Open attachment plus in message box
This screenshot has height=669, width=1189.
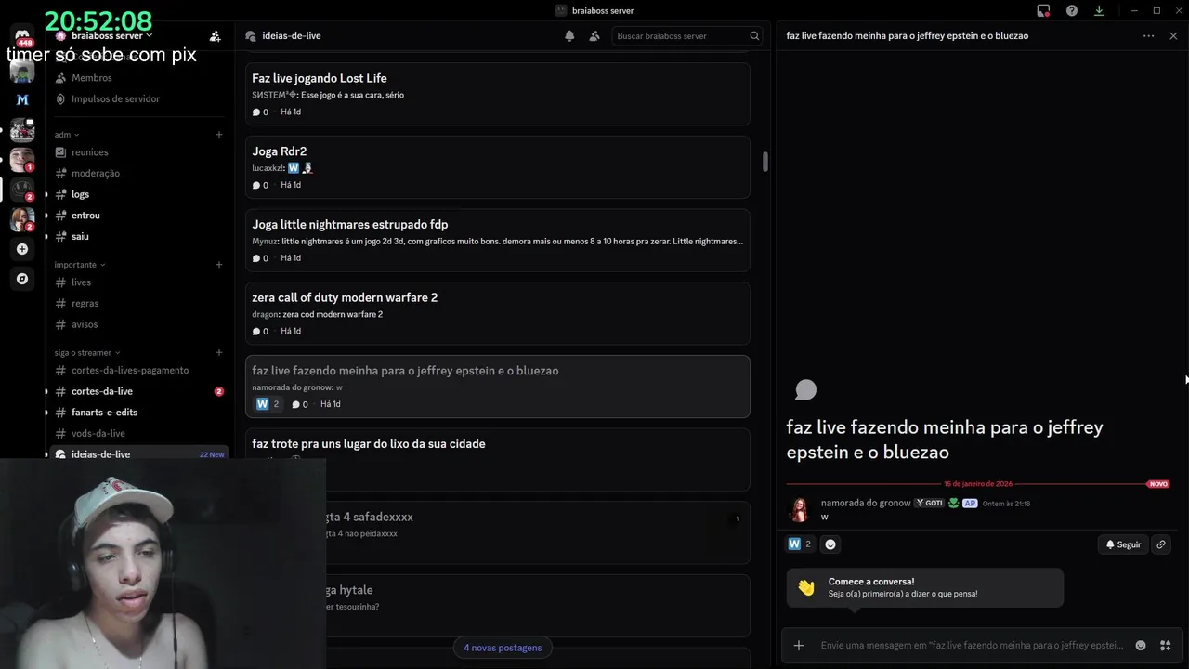(x=799, y=645)
